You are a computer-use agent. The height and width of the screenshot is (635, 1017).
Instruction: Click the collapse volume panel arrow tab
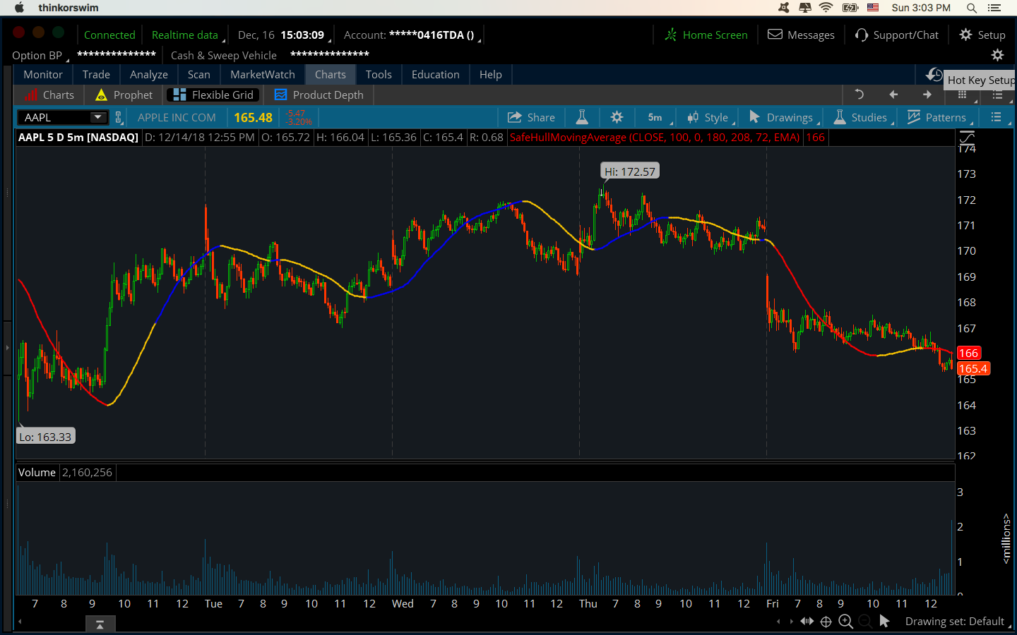[x=100, y=624]
